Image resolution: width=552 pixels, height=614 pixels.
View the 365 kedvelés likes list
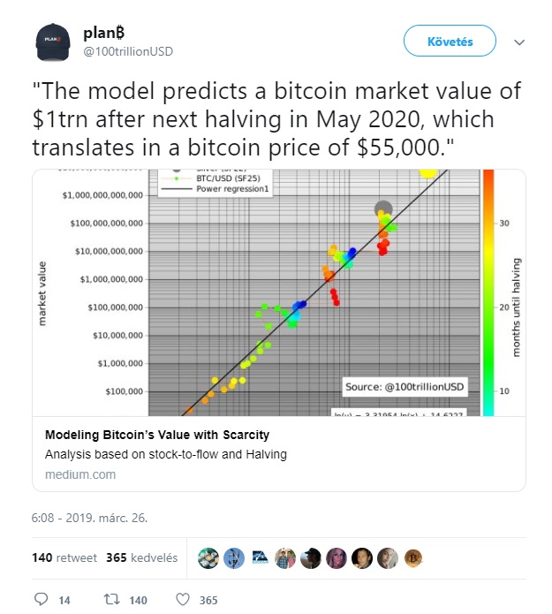click(x=141, y=557)
